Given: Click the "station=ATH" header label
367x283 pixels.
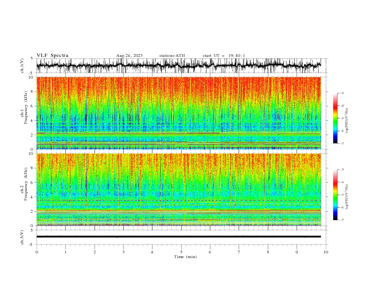Looking at the screenshot, I should [172, 55].
